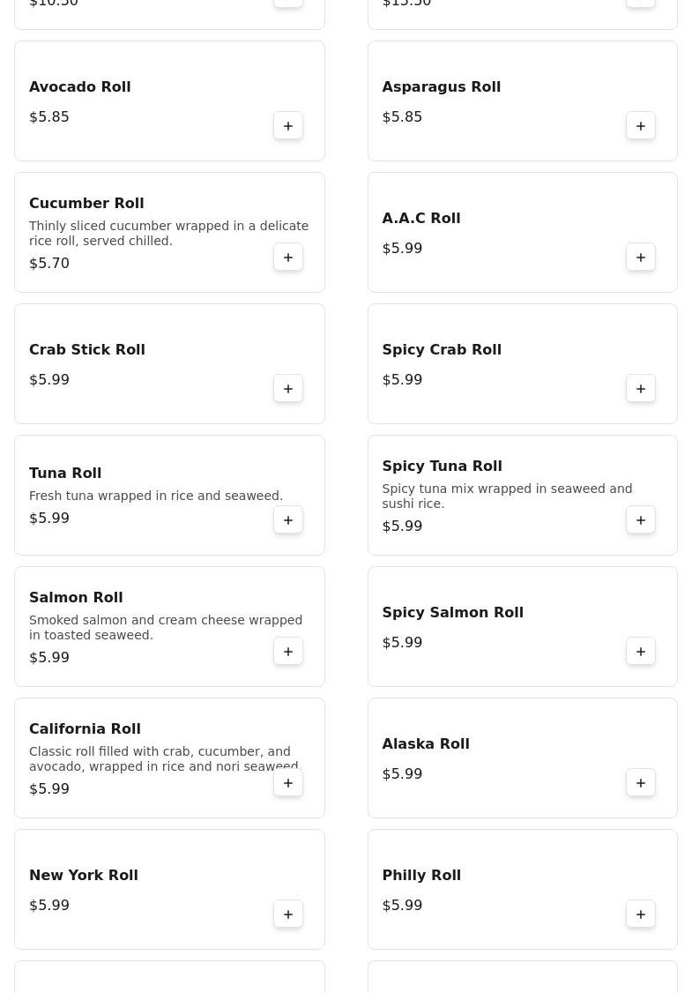This screenshot has height=993, width=692.
Task: Open the Philly Roll item title
Action: click(x=421, y=876)
